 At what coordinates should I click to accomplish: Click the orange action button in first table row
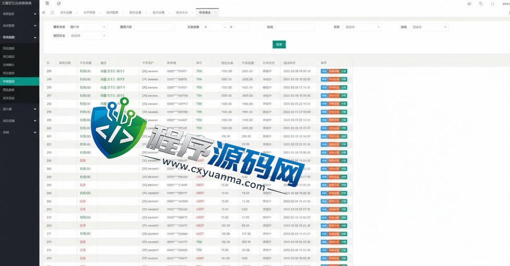334,71
